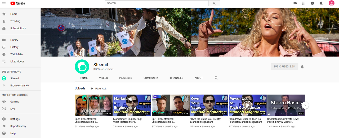This screenshot has width=339, height=138.
Task: Open the messages chat icon
Action: [313, 3]
